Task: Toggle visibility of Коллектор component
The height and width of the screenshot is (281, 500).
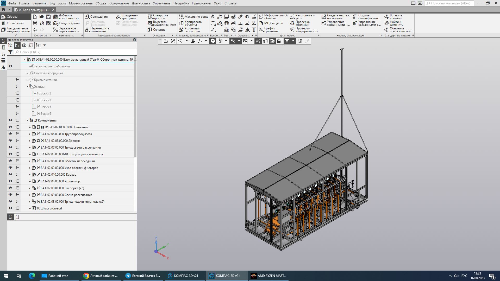Action: click(10, 181)
